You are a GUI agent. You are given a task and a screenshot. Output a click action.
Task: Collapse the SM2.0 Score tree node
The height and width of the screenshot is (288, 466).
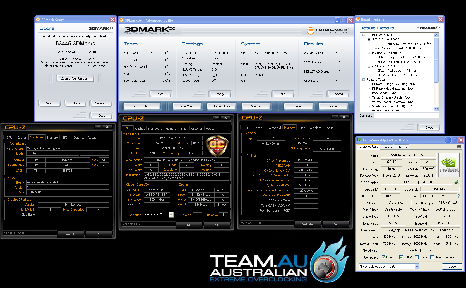point(369,39)
